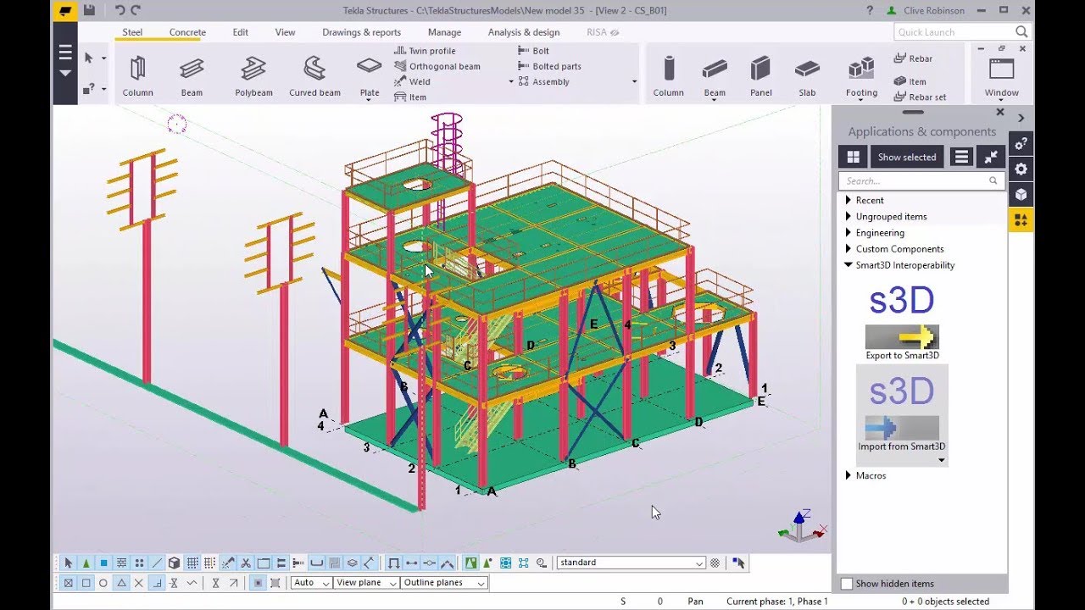Click the Import from Smart3D component

point(902,415)
